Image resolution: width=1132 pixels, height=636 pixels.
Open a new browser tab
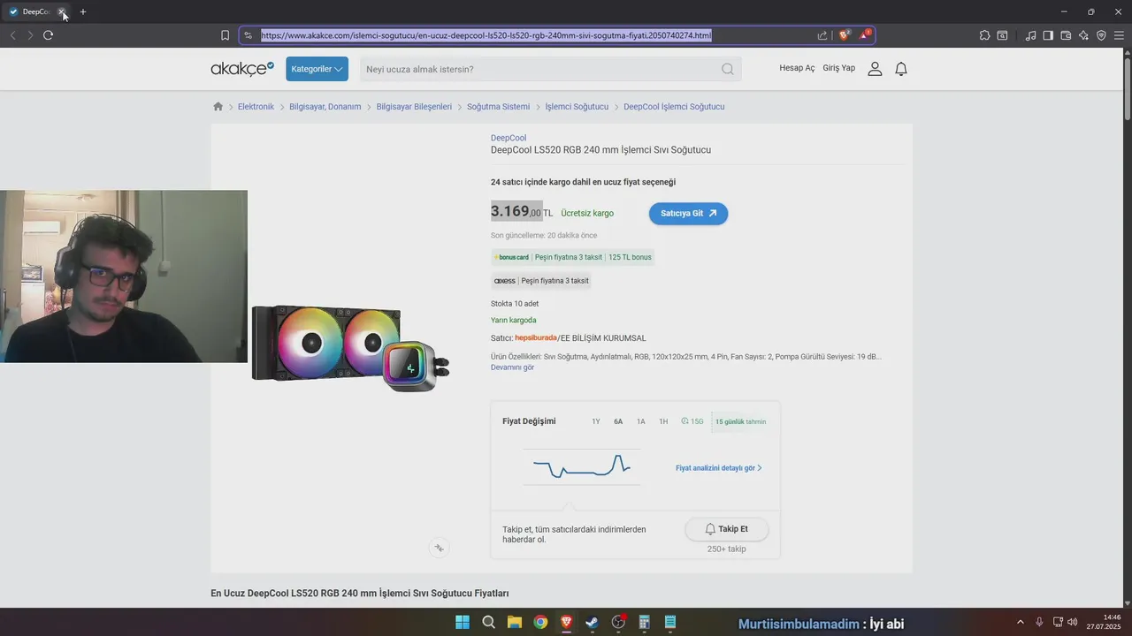tap(83, 11)
